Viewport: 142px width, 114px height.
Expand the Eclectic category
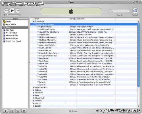[x=34, y=106]
